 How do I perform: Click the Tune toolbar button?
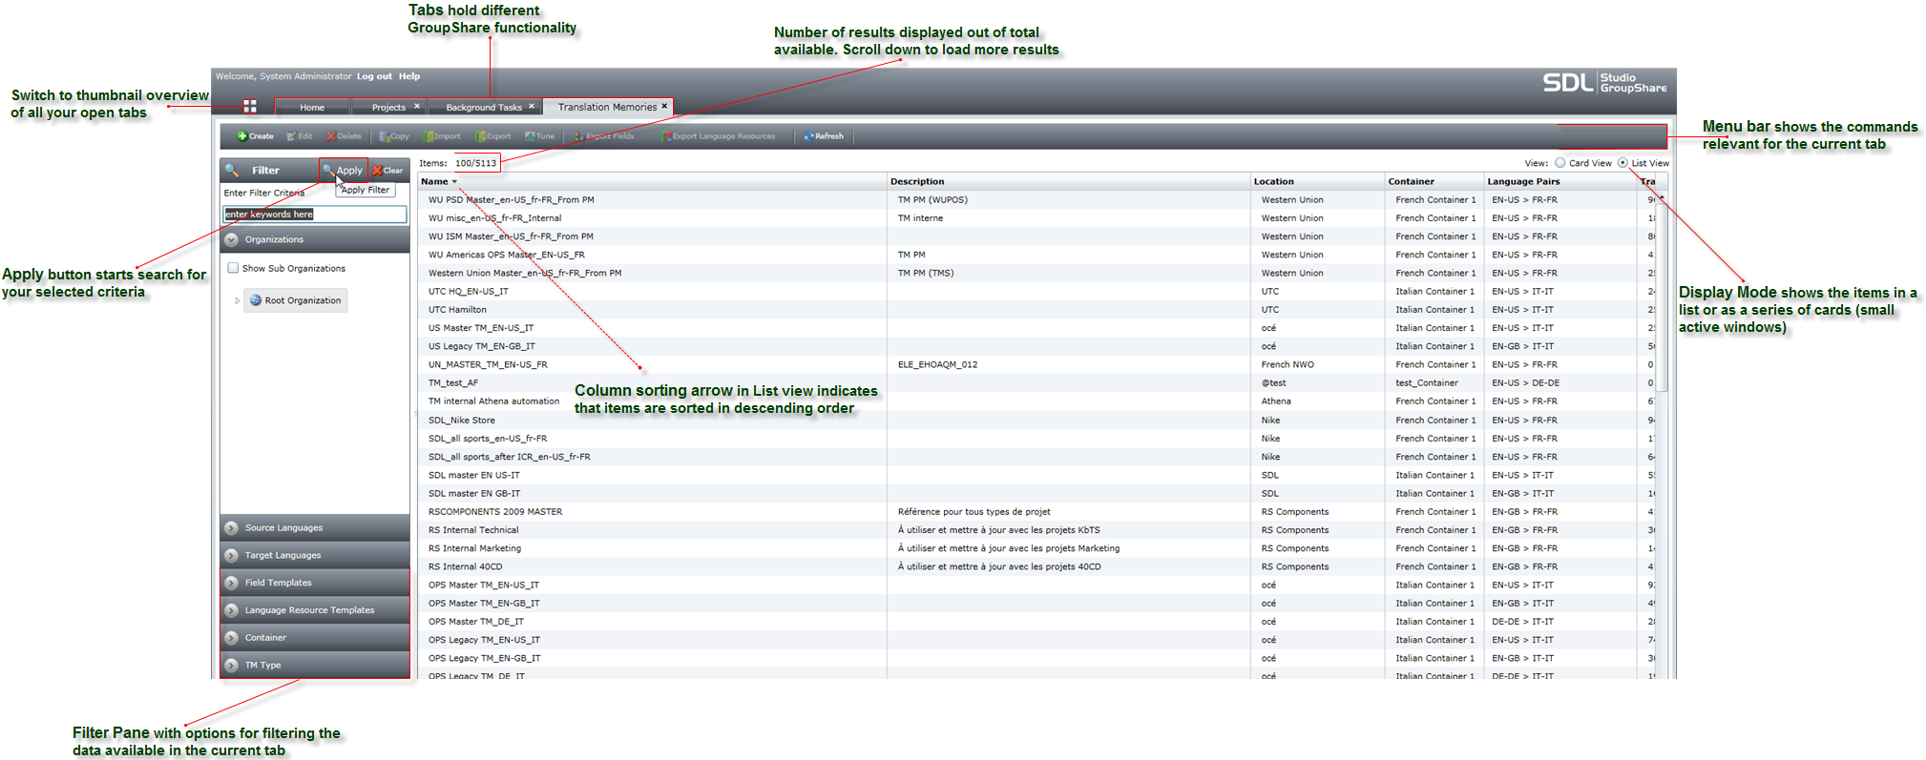click(540, 136)
